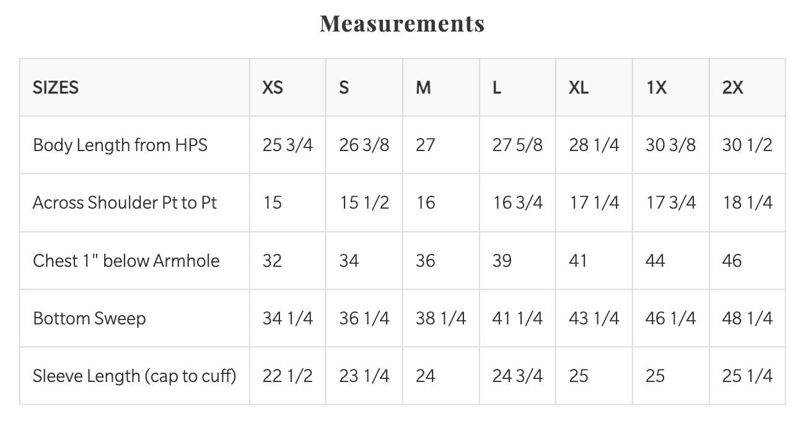Click the chest value 46 for 2X
798x421 pixels.
point(732,261)
